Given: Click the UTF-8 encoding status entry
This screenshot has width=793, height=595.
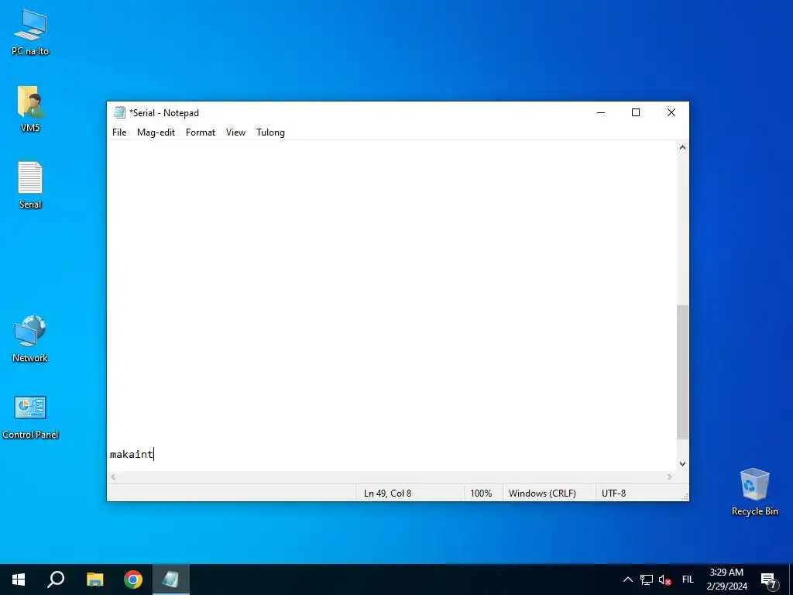Looking at the screenshot, I should tap(613, 493).
